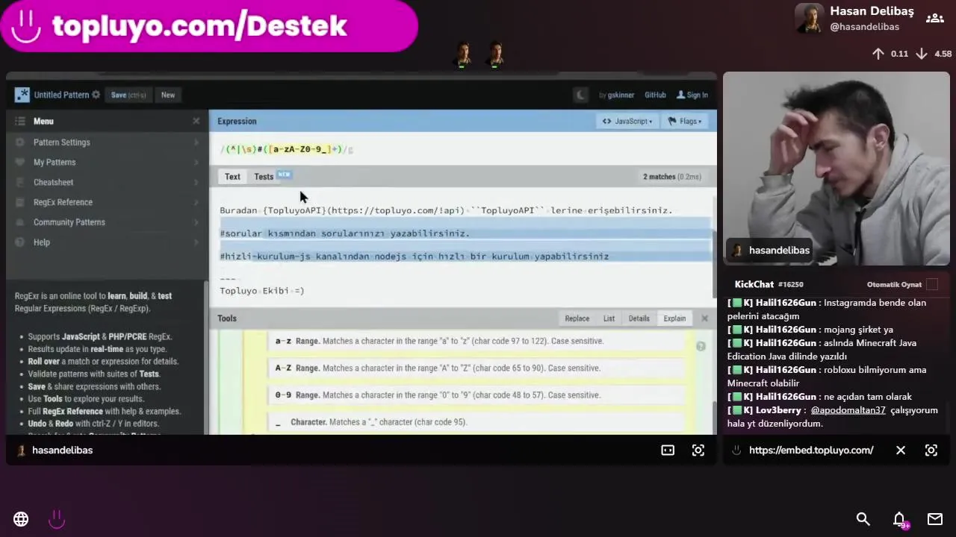The width and height of the screenshot is (956, 537).
Task: Click the line '#sorular kısmından sorularınızı yazabilirsiniz.'
Action: (x=344, y=233)
